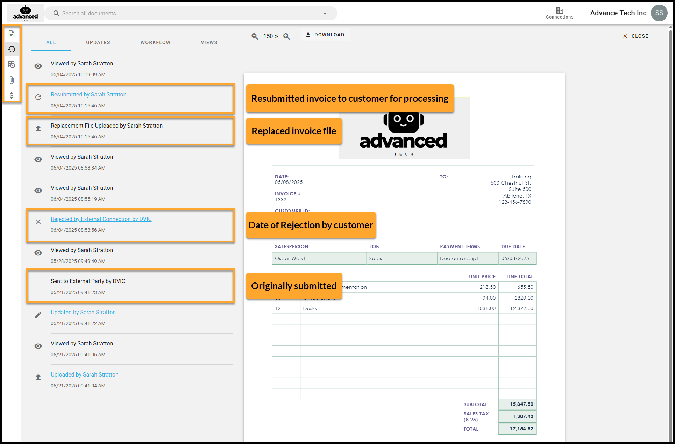This screenshot has height=444, width=675.
Task: Close the document preview panel
Action: coord(636,36)
